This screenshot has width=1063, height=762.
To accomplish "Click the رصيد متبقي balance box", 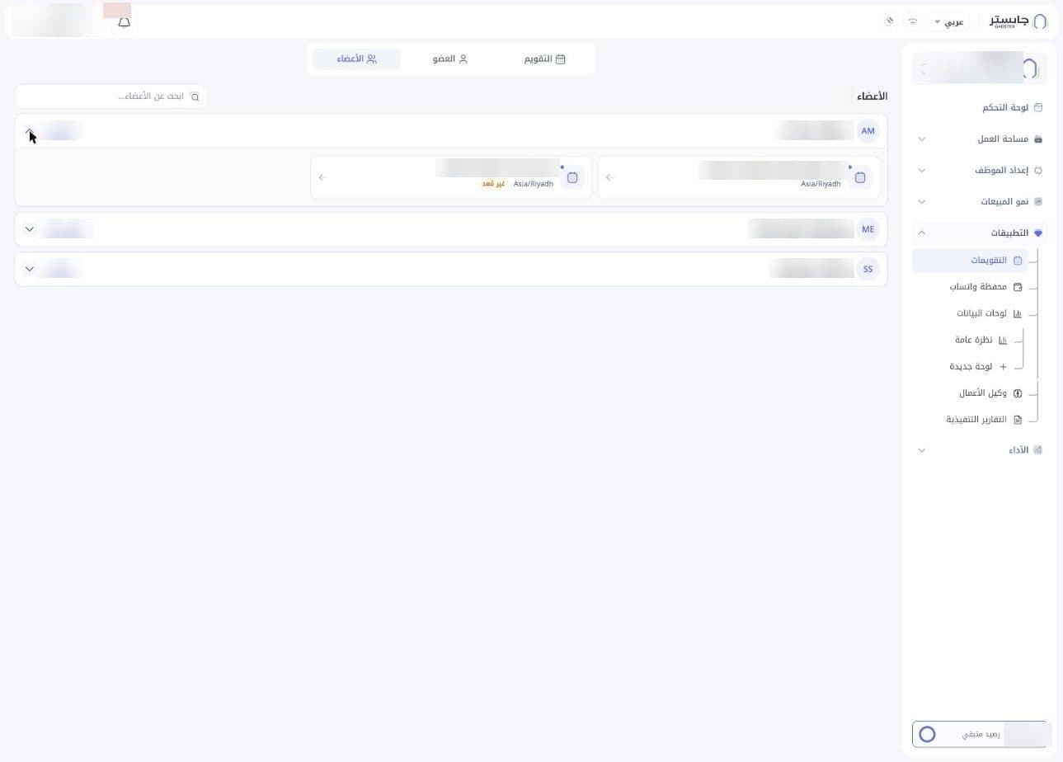I will pyautogui.click(x=980, y=734).
